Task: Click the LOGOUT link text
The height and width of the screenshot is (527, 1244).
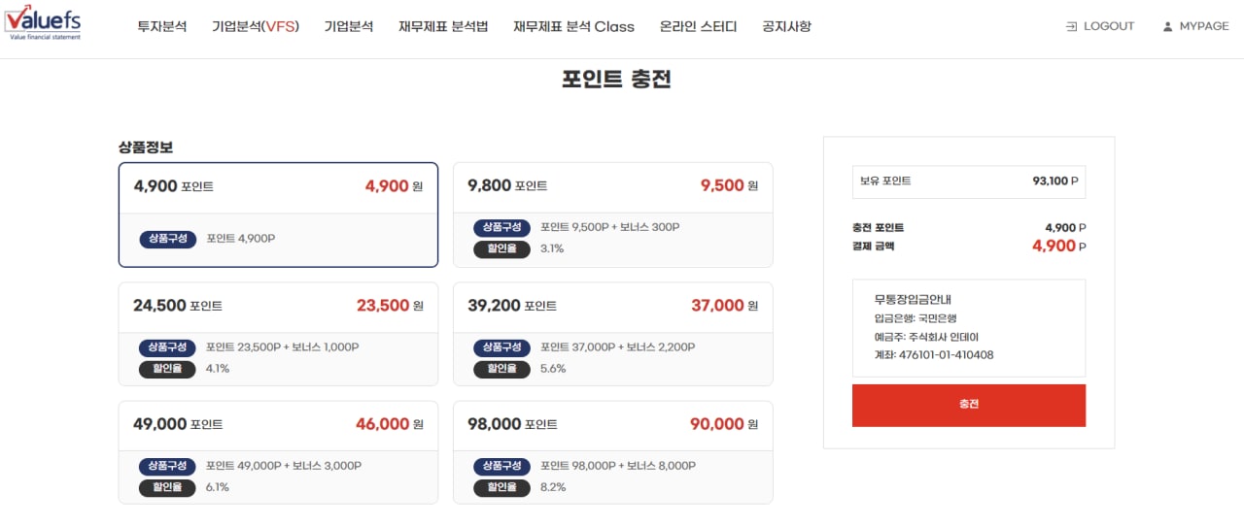Action: point(1109,27)
